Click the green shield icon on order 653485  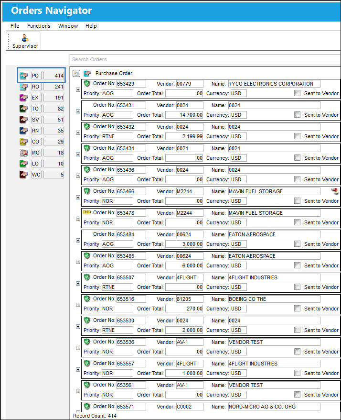87,255
